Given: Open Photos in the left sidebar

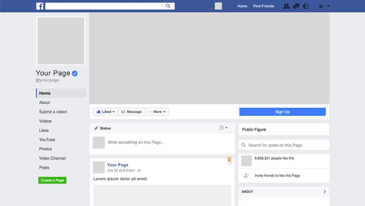Looking at the screenshot, I should [x=45, y=149].
